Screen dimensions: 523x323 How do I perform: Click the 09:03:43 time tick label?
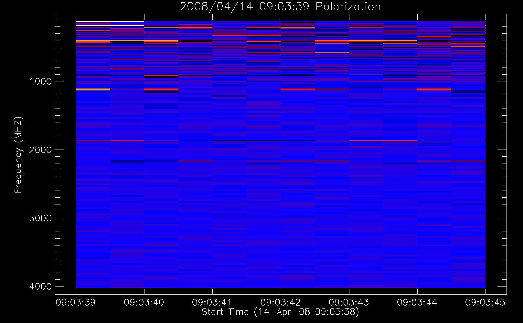click(349, 303)
